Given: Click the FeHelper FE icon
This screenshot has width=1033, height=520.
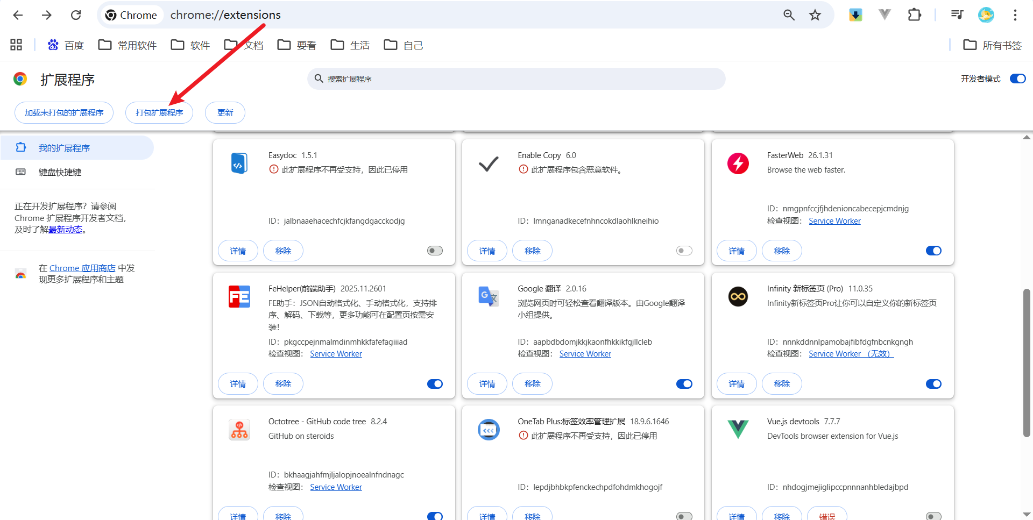Looking at the screenshot, I should pos(239,296).
